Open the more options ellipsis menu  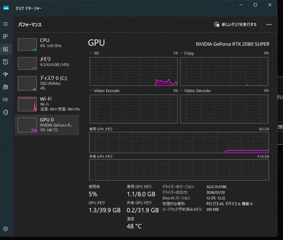pyautogui.click(x=269, y=24)
